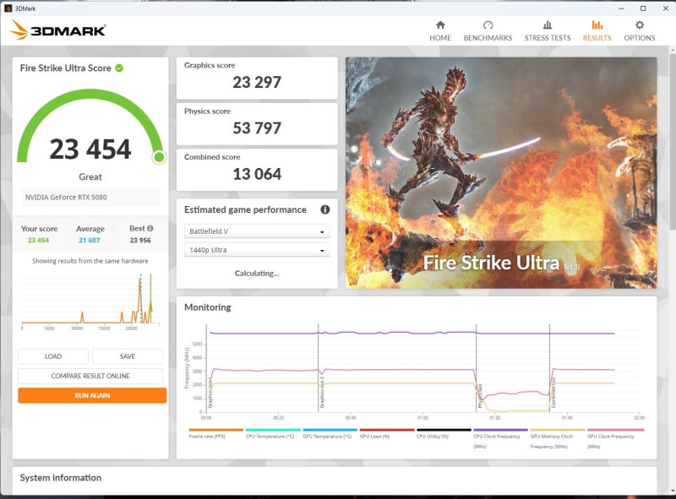Click the 'Great' rating label

[90, 176]
